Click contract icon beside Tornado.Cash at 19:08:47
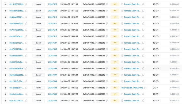 122,36
